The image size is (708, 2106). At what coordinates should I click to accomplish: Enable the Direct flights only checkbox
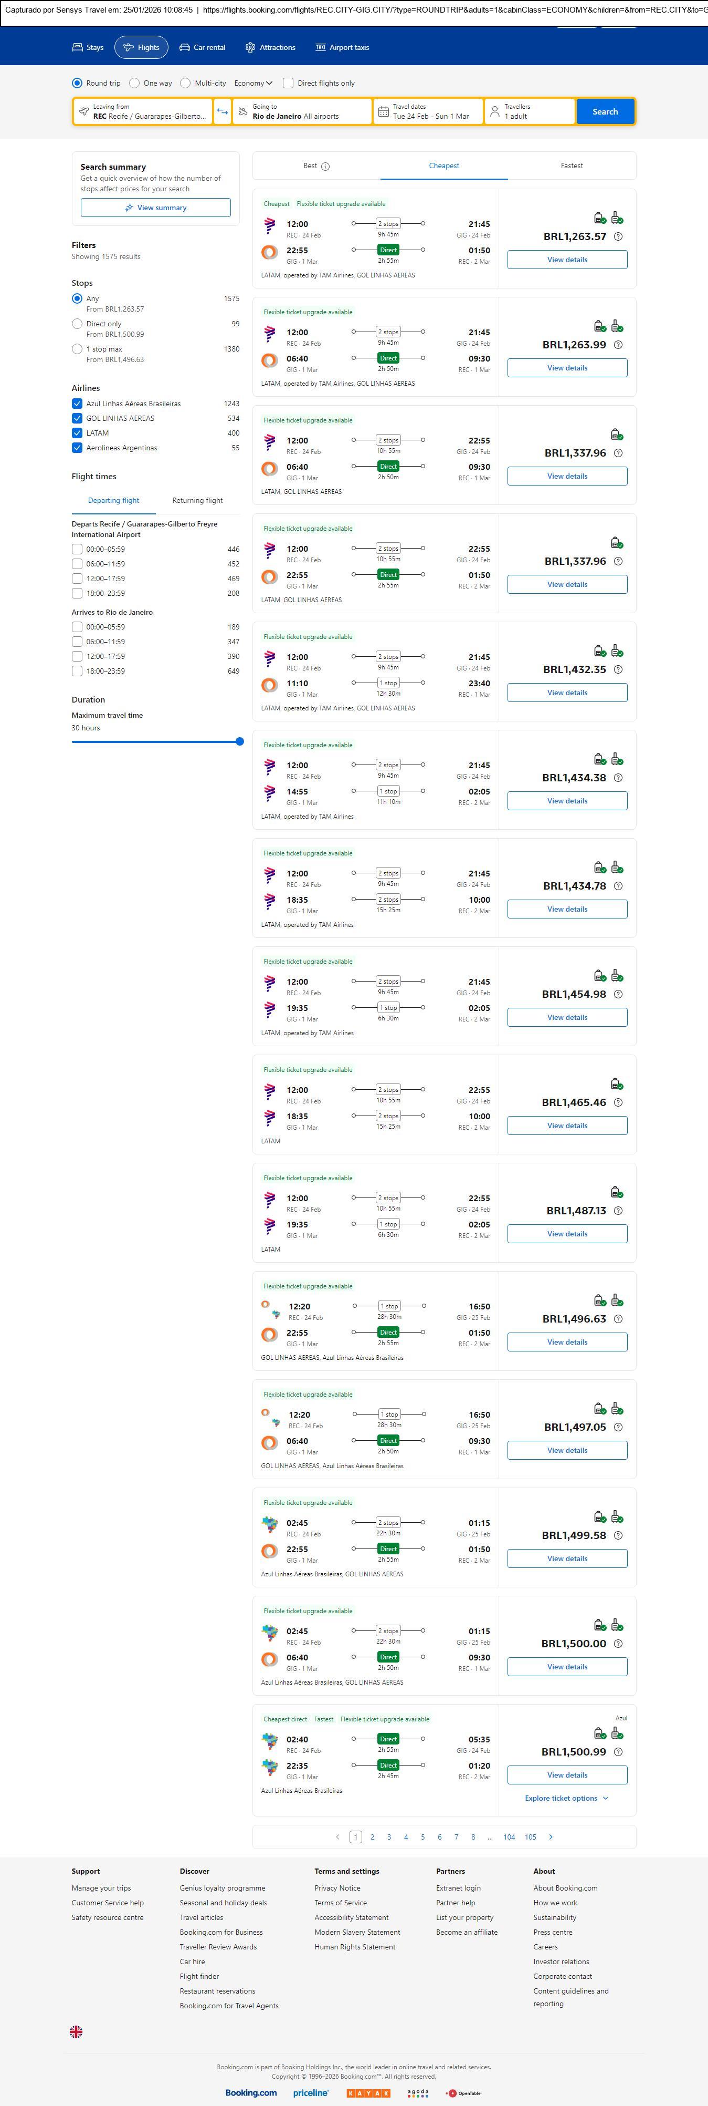pos(288,84)
